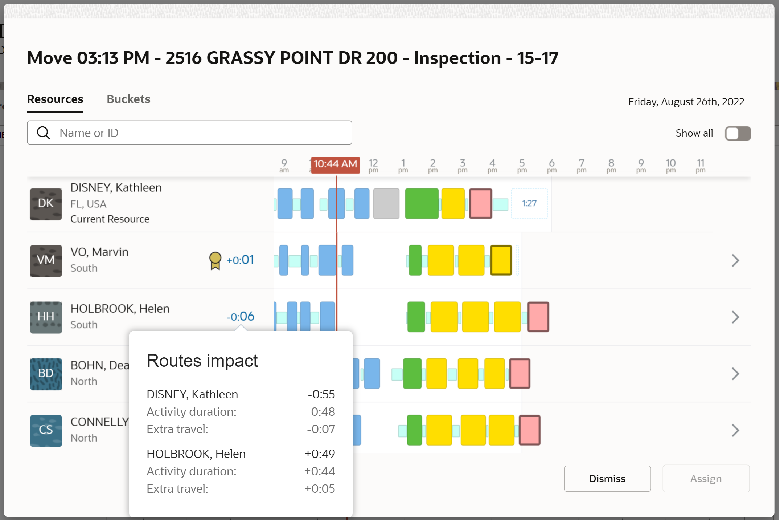Expand the BOHN row chevron

[735, 374]
